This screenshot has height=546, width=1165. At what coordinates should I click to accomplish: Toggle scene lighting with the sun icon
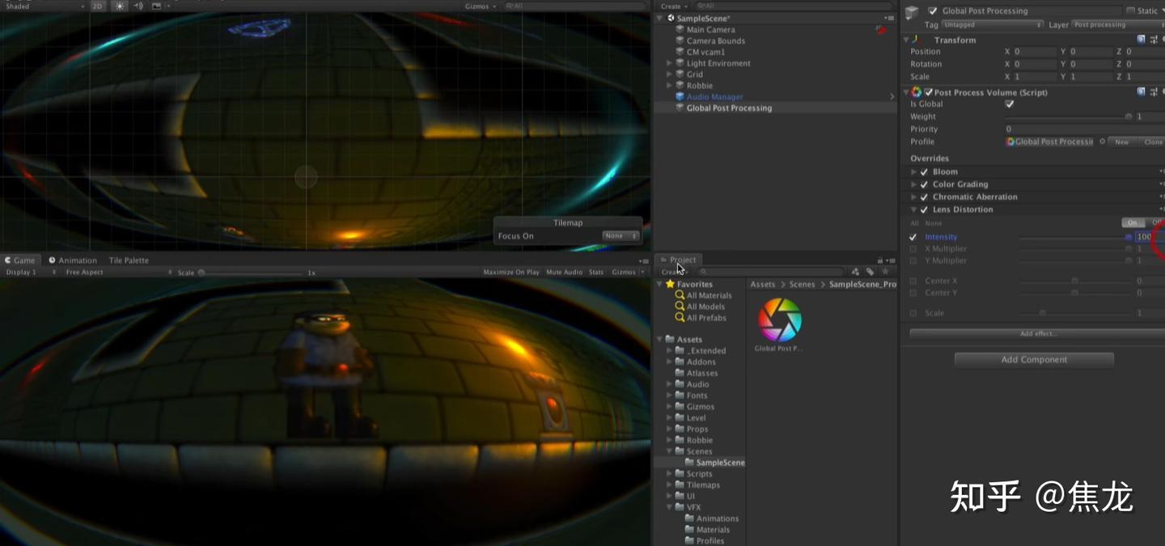(118, 6)
